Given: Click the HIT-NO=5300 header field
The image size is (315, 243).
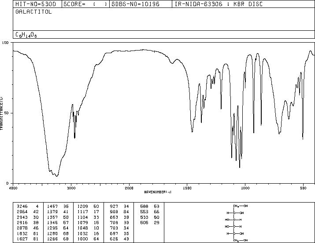Looking at the screenshot, I should pos(36,4).
